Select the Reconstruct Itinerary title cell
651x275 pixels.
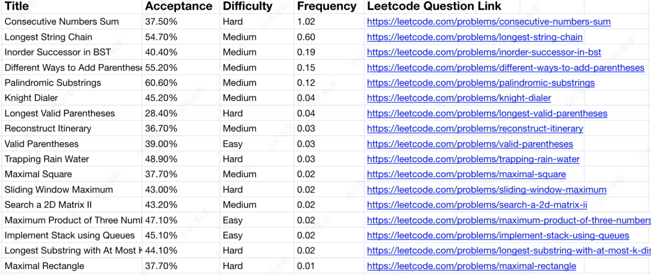tap(72, 128)
